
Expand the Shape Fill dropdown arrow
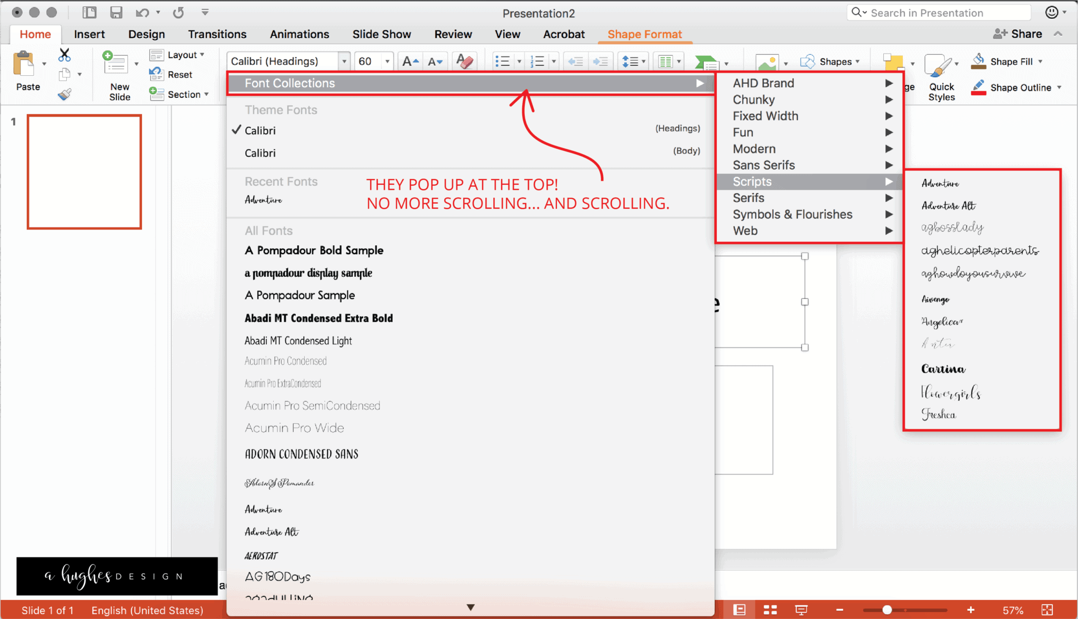(x=1041, y=62)
